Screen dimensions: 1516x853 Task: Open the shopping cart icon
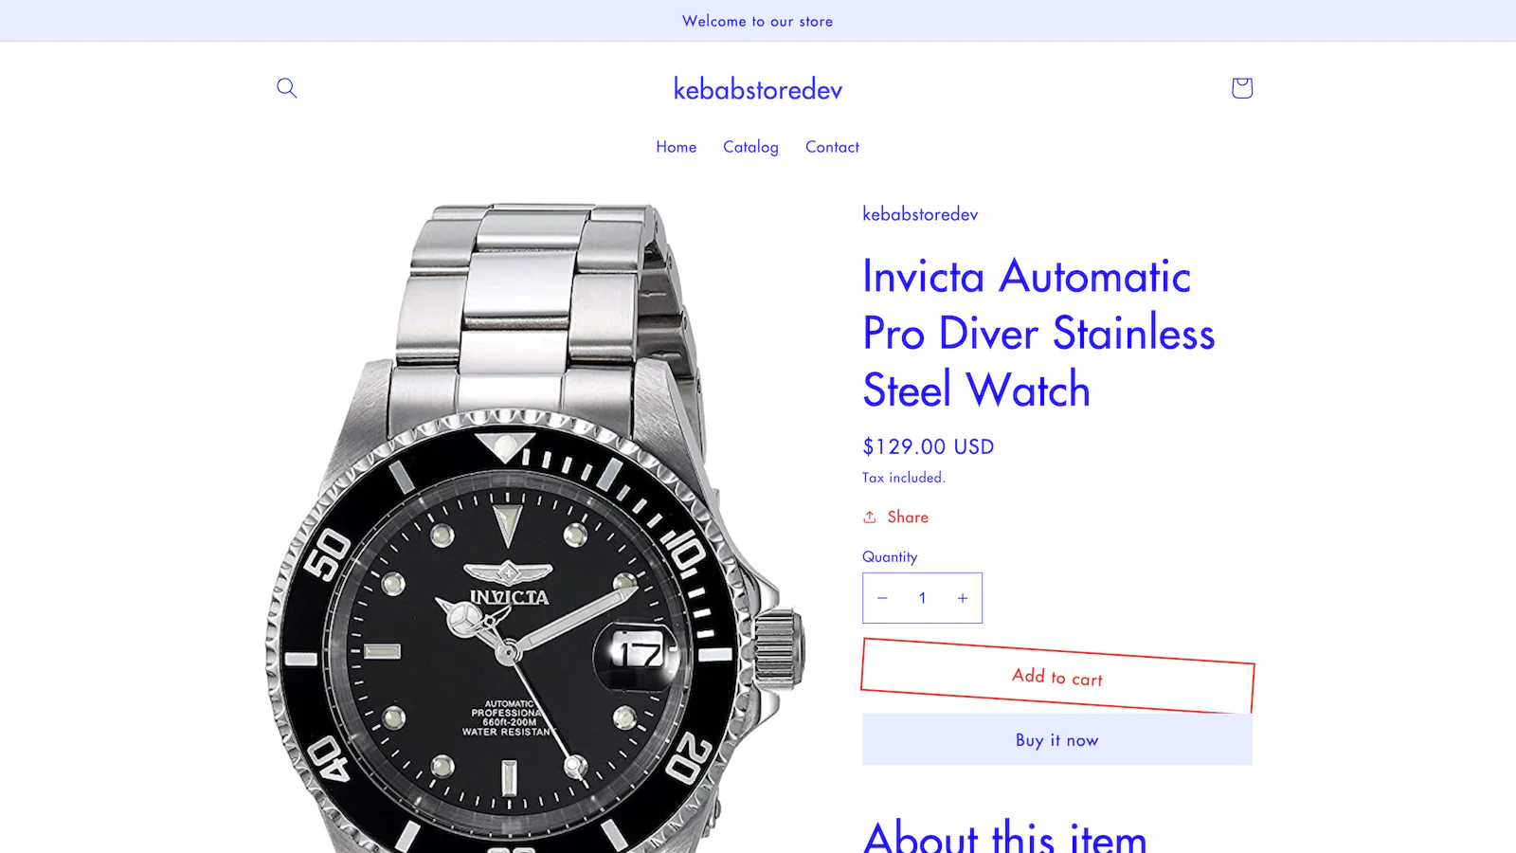coord(1242,88)
